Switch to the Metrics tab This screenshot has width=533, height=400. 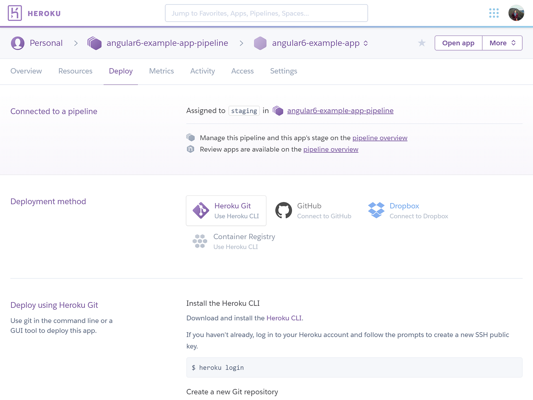pos(161,71)
